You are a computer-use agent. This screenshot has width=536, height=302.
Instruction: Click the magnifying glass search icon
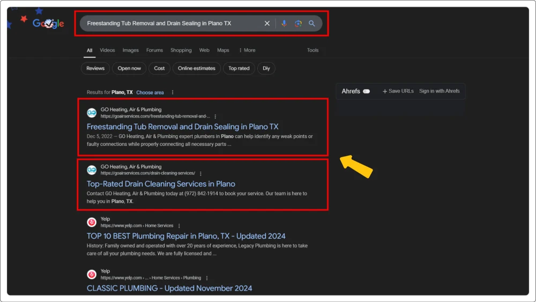(312, 23)
